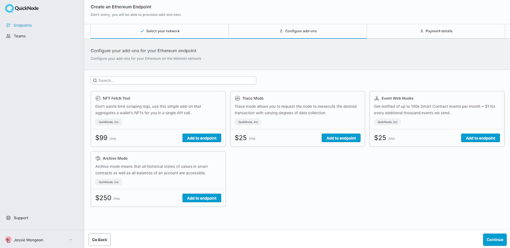Click the Archive Mode box icon
Screen dimensions: 510x248
tap(98, 159)
